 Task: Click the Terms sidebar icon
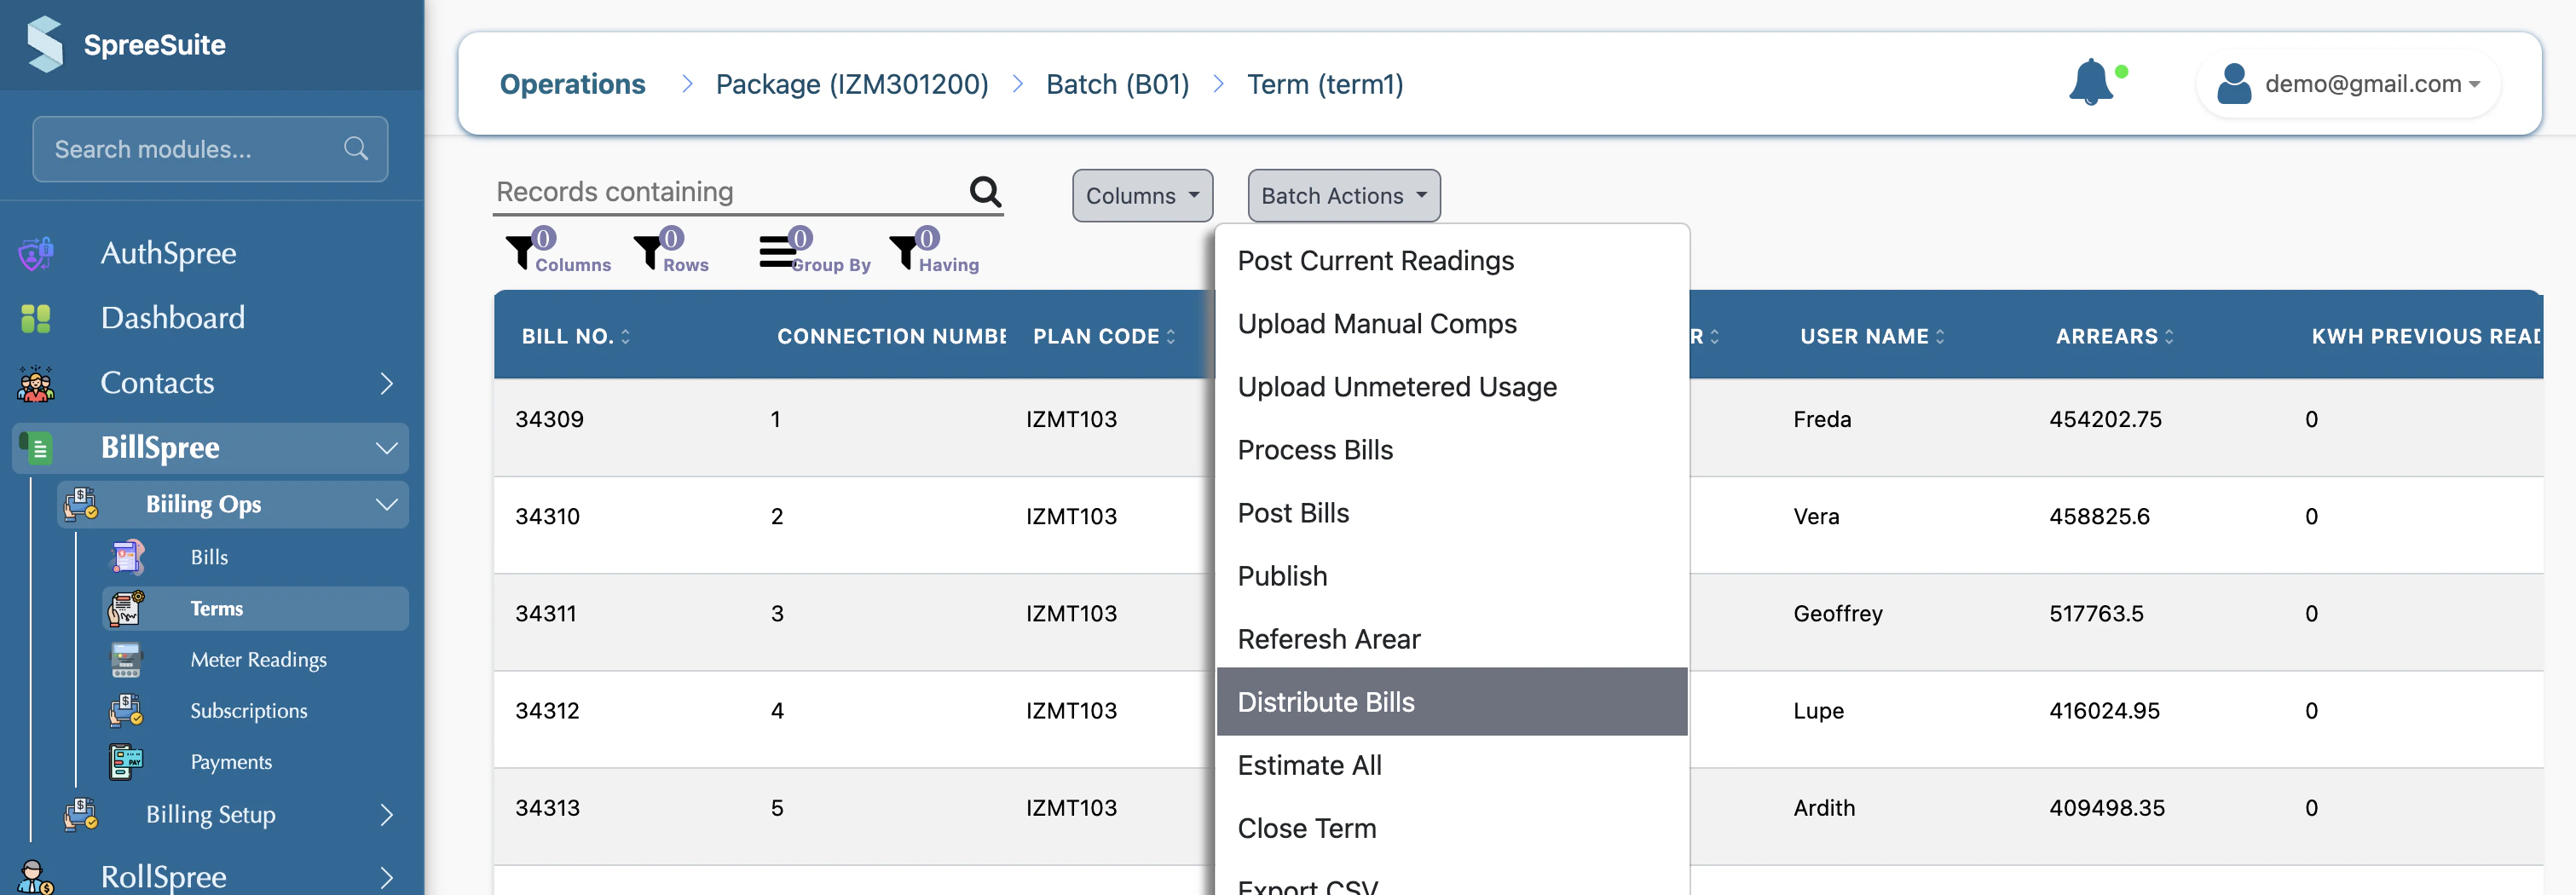click(x=127, y=608)
